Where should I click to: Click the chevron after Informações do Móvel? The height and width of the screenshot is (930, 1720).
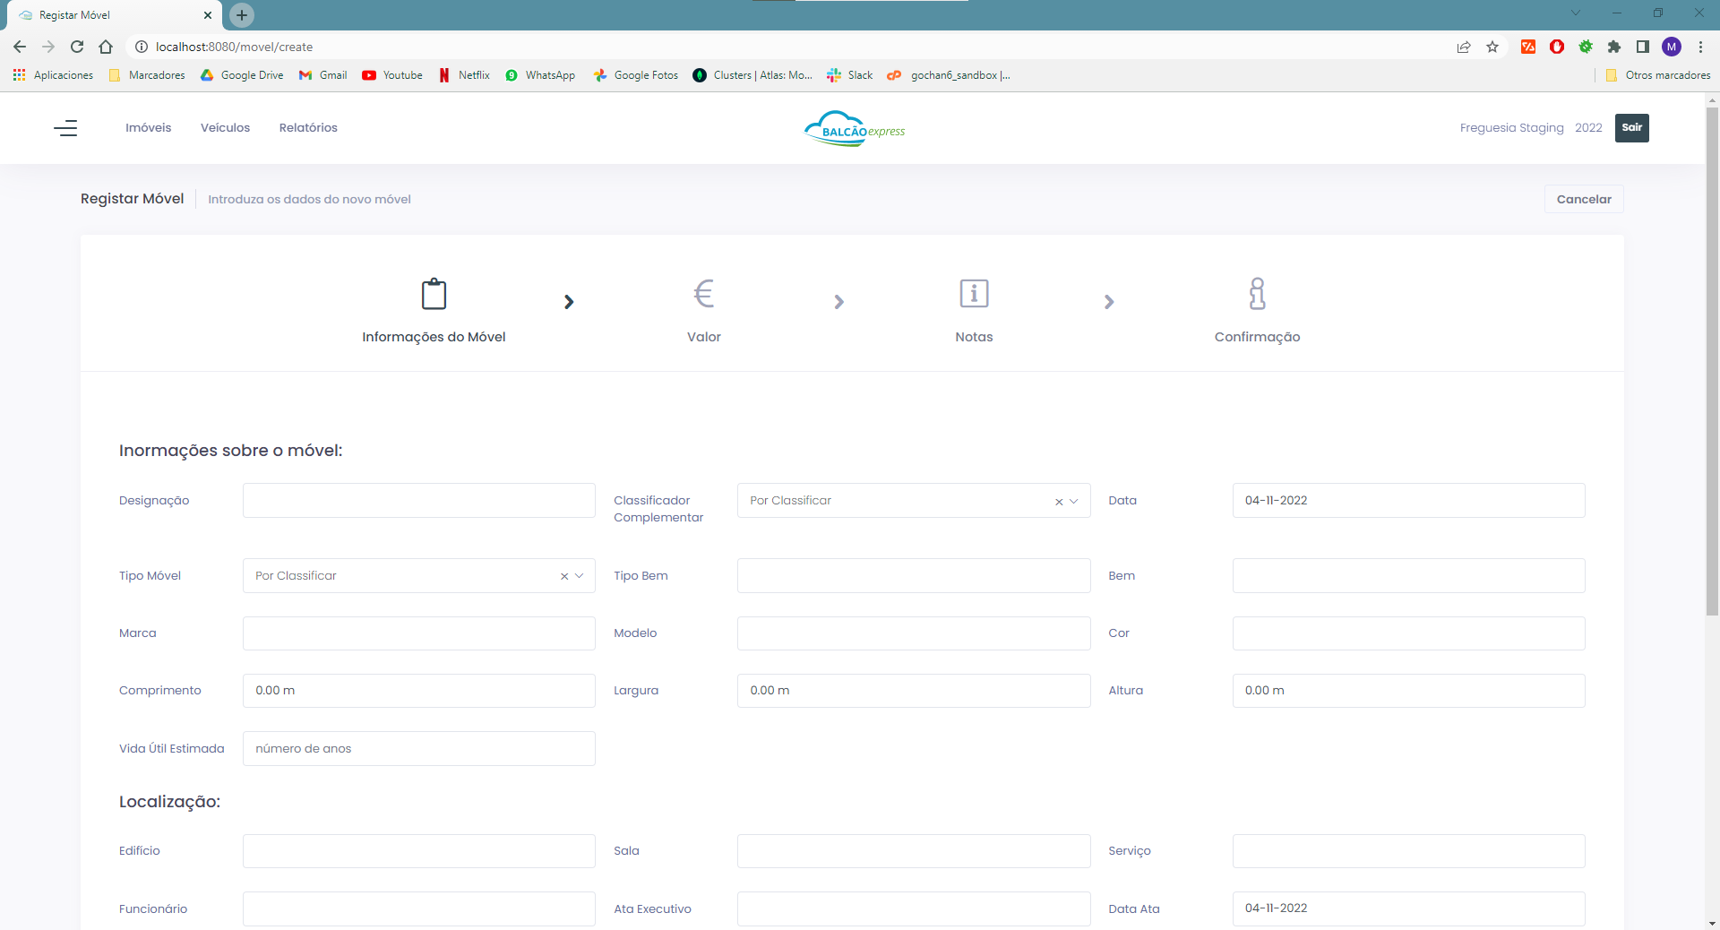(569, 302)
